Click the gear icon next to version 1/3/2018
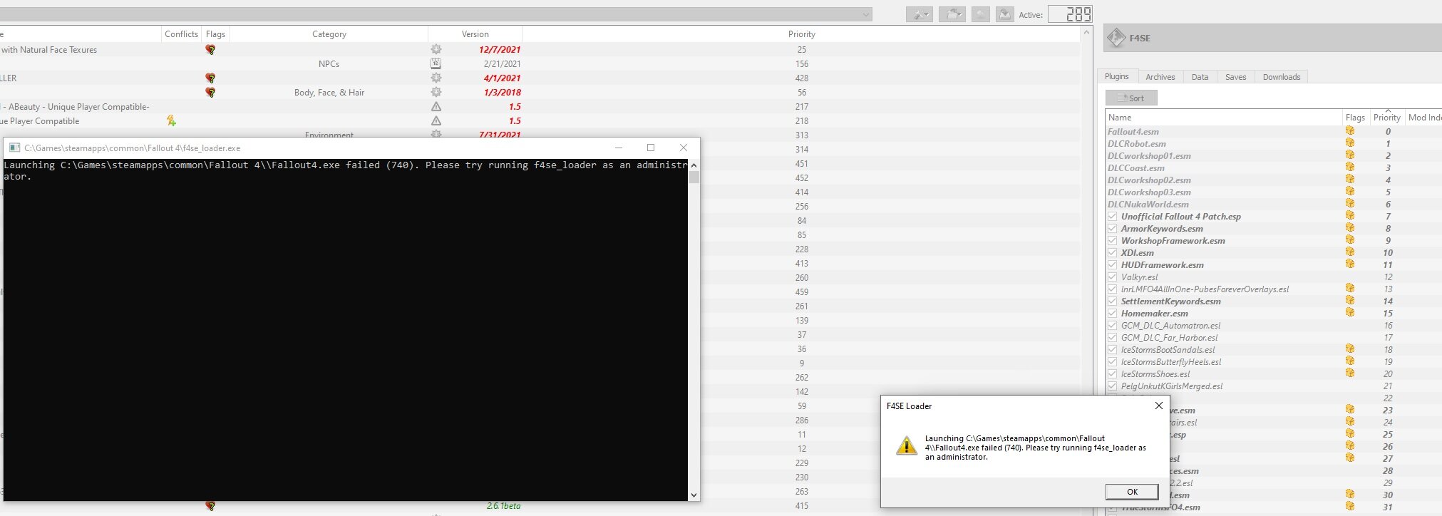 point(436,92)
